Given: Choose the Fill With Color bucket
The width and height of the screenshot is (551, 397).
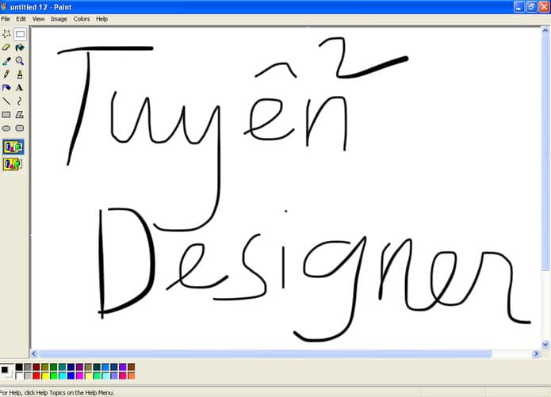Looking at the screenshot, I should click(x=20, y=48).
